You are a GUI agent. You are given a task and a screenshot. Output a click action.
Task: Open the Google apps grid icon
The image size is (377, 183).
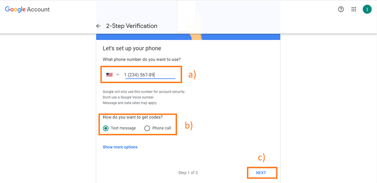pos(354,9)
